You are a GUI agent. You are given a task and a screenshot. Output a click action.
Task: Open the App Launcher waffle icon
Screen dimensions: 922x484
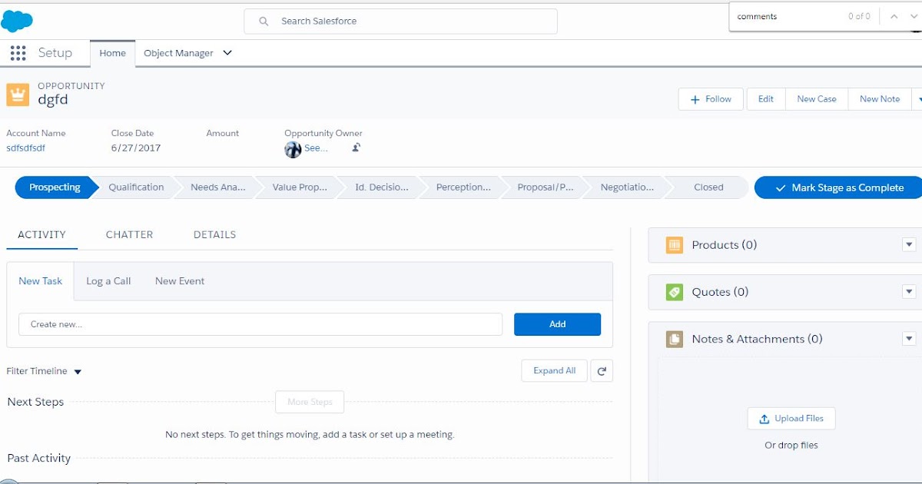click(x=17, y=52)
